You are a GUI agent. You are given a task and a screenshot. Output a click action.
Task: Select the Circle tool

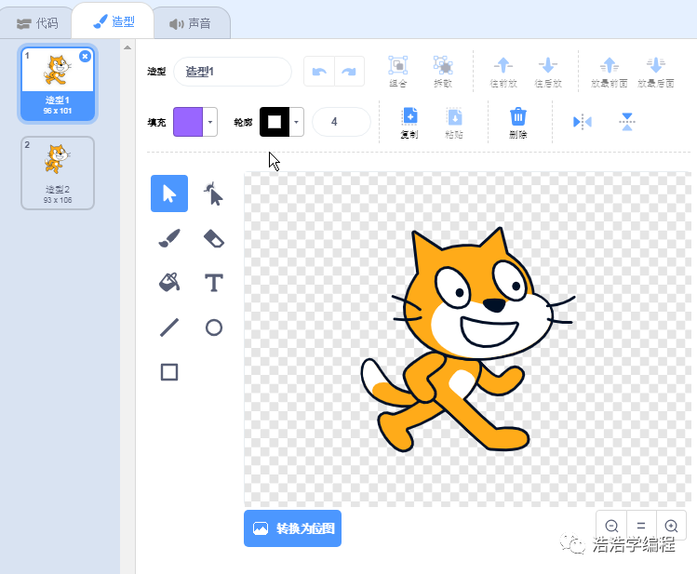coord(214,327)
